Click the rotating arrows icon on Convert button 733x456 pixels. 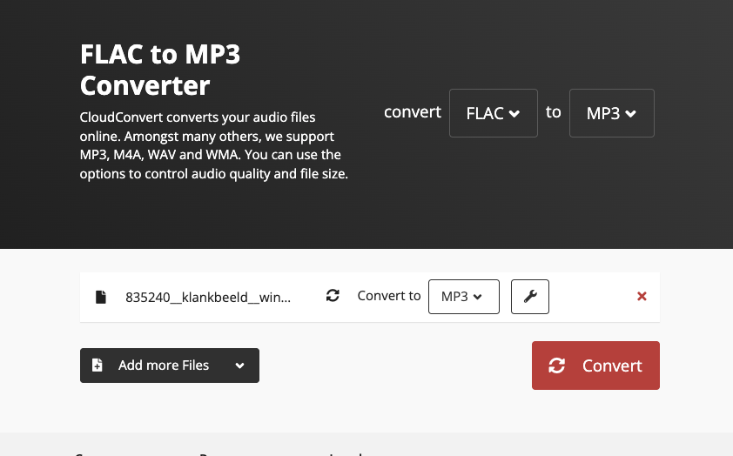(x=557, y=365)
